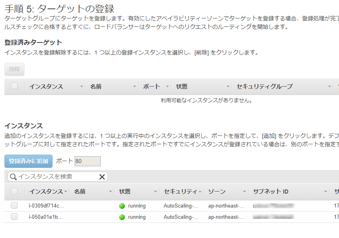This screenshot has height=238, width=339.
Task: Open the ポート column dropdown in registered targets
Action: (167, 87)
